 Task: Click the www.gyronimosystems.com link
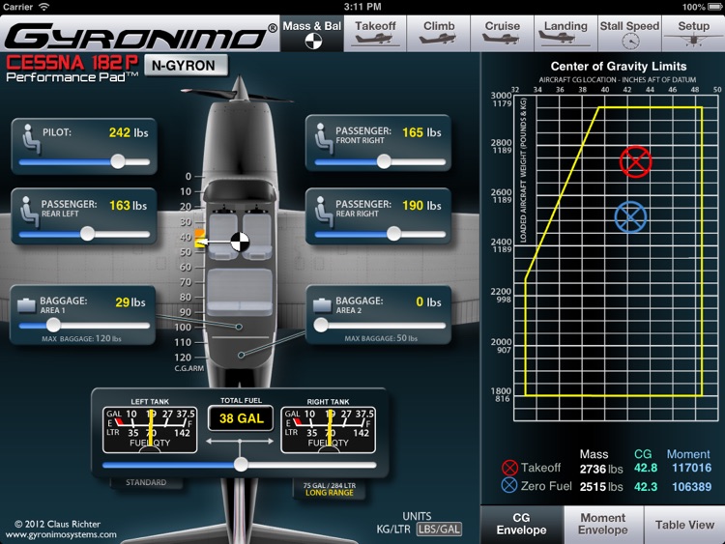[x=61, y=534]
